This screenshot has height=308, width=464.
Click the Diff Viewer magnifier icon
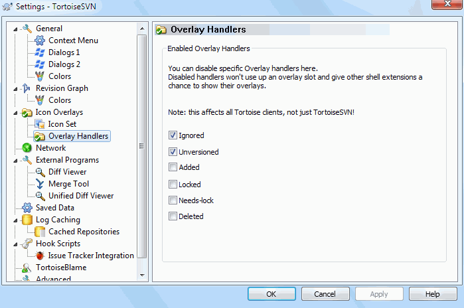40,172
